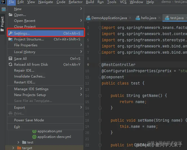Fold the class annotations at line 9
Viewport: 187px width, 150px height.
click(x=100, y=65)
